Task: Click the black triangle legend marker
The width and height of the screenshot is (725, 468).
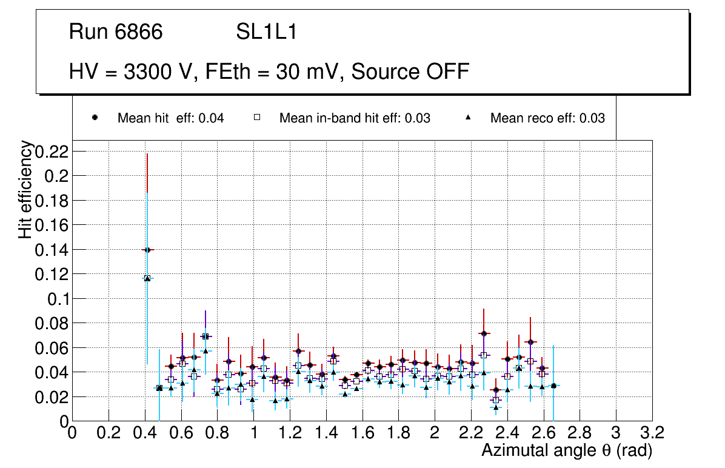Action: click(469, 118)
